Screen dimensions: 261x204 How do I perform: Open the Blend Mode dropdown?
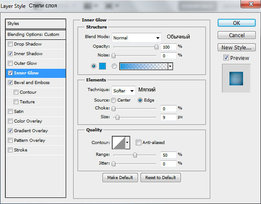(x=137, y=38)
